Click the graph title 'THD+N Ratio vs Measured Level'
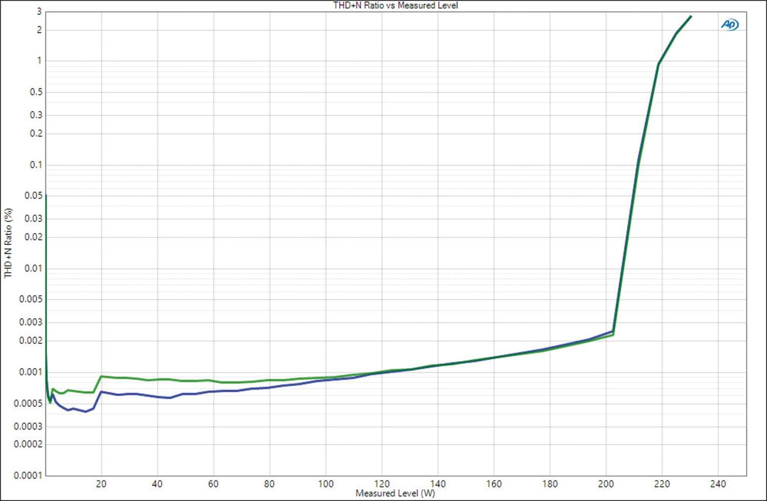The height and width of the screenshot is (501, 767). tap(395, 5)
